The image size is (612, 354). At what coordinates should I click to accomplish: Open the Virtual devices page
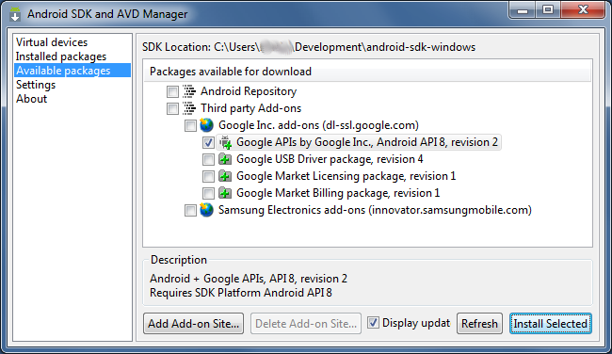52,42
